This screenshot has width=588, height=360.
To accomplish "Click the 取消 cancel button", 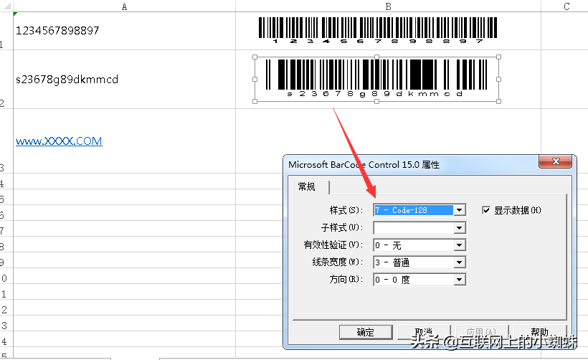I will (424, 332).
